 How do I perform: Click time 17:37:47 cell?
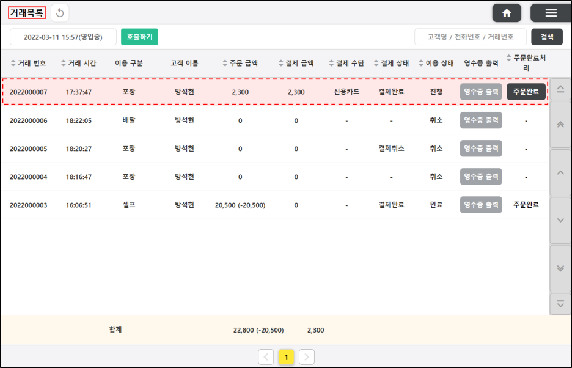click(79, 92)
